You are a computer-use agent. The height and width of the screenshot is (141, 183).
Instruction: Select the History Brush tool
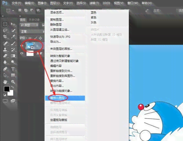(13, 50)
